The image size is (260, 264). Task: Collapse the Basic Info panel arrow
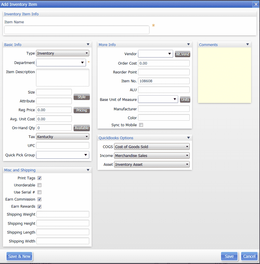[x=88, y=45]
